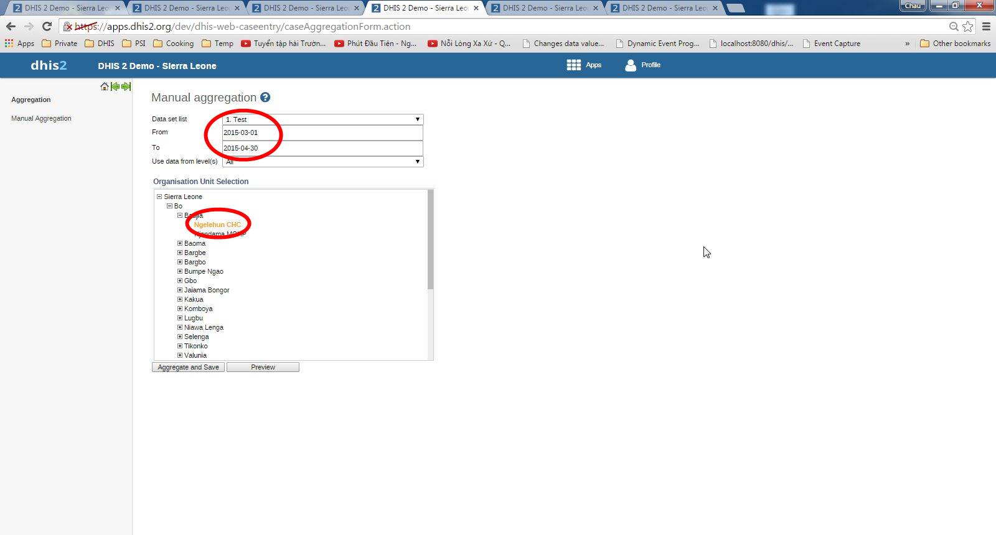Click the home icon in the left sidebar
Viewport: 996px width, 535px height.
105,86
